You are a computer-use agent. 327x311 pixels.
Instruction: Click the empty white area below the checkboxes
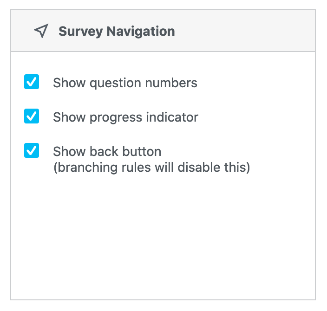coord(163,237)
